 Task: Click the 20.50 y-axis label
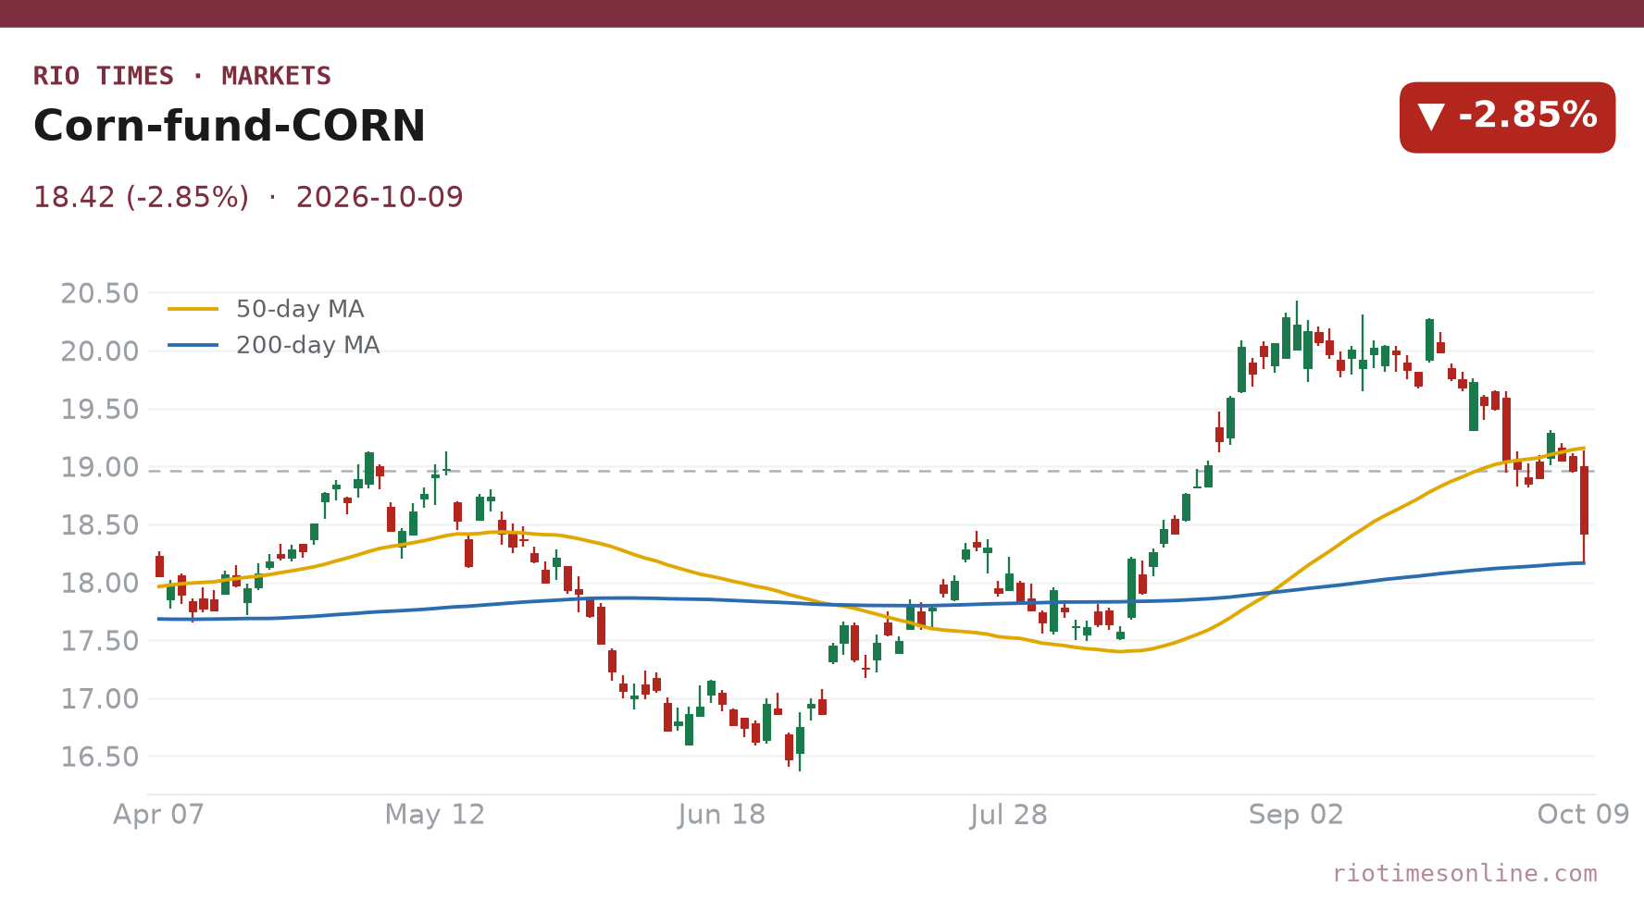click(100, 293)
